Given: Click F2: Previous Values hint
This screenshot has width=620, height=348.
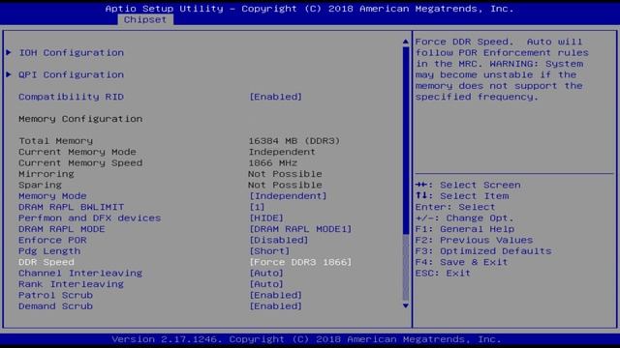Looking at the screenshot, I should (474, 241).
